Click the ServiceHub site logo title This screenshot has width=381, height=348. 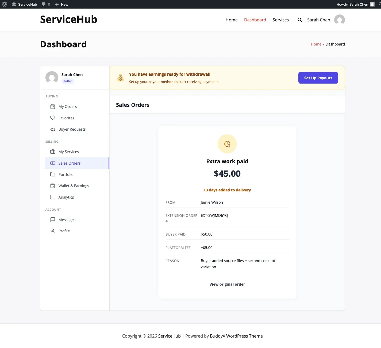(x=69, y=20)
